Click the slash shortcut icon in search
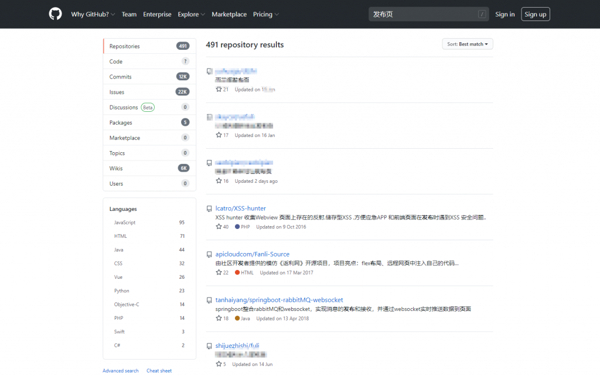This screenshot has width=600, height=376. [482, 14]
